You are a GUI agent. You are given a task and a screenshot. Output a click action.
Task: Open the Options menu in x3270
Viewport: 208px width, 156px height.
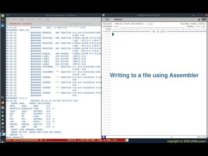[x=118, y=19]
